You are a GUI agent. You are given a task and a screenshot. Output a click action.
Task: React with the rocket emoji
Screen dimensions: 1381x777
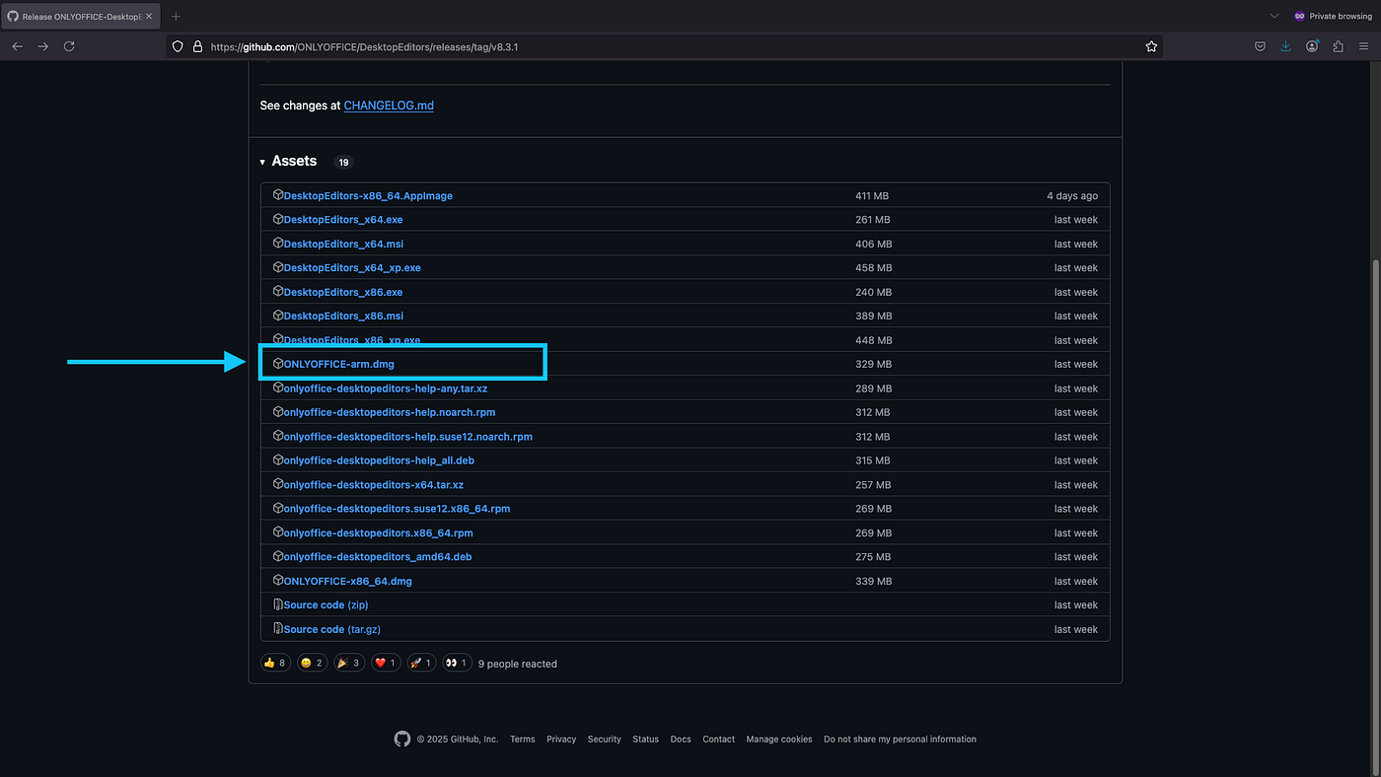click(421, 664)
